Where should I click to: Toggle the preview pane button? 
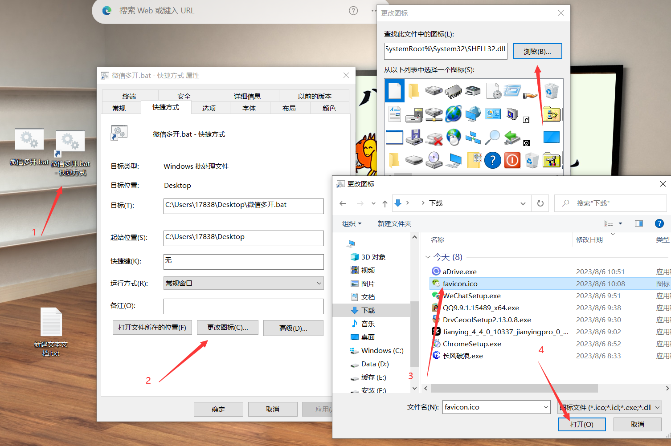click(638, 223)
